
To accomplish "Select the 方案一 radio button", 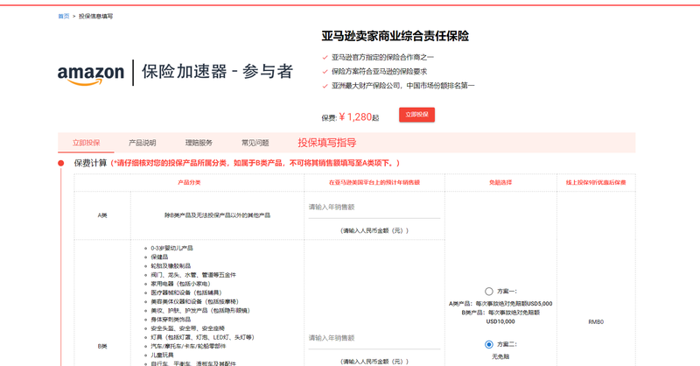I will [x=489, y=292].
